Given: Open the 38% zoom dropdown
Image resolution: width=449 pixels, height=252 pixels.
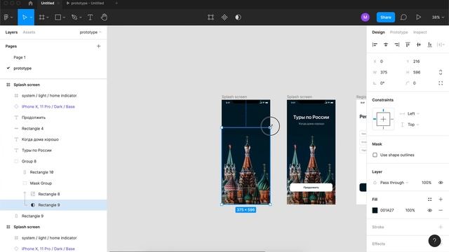Looking at the screenshot, I should [x=438, y=17].
